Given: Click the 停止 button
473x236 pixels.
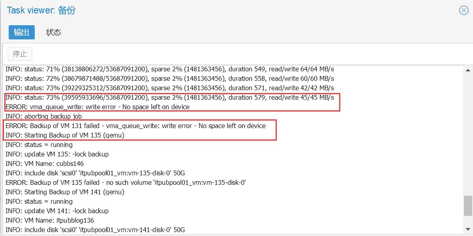Looking at the screenshot, I should tap(20, 54).
